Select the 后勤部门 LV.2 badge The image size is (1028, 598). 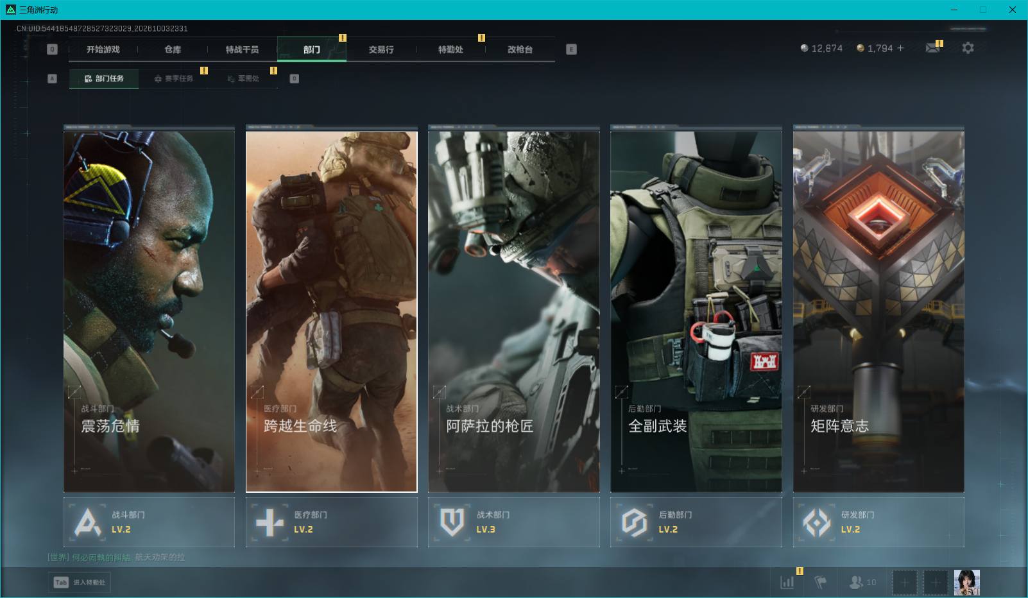pos(696,522)
